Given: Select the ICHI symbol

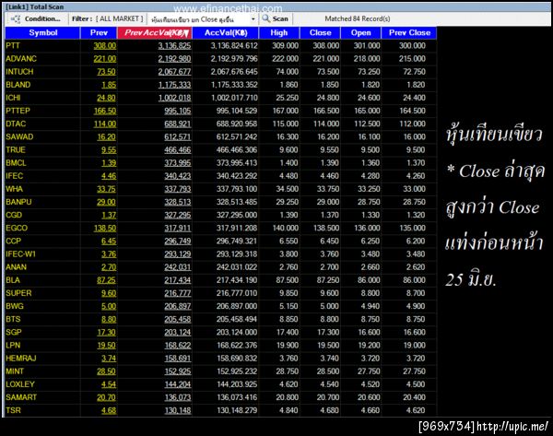Looking at the screenshot, I should click(13, 98).
